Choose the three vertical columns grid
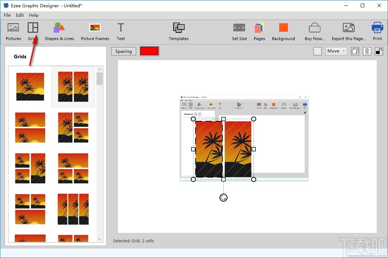 (x=73, y=209)
